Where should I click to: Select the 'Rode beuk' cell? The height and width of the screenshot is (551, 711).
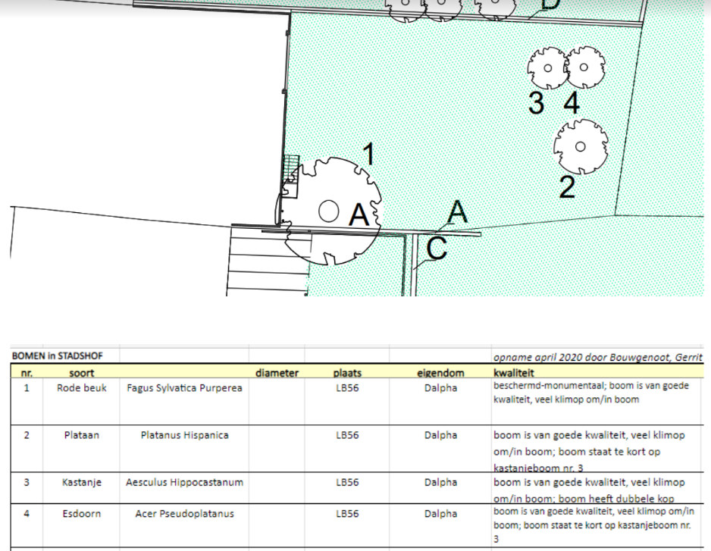[81, 388]
